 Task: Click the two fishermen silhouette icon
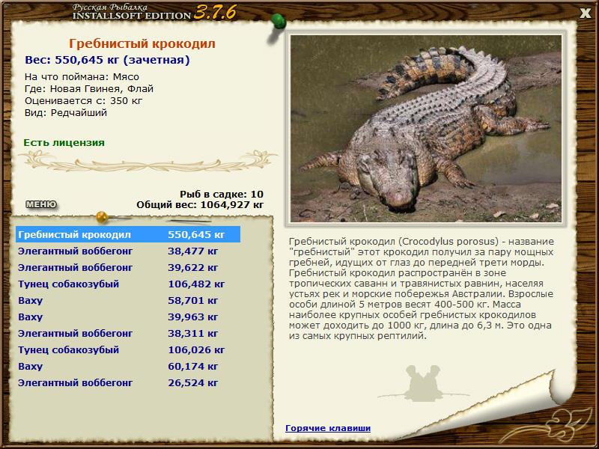(423, 382)
